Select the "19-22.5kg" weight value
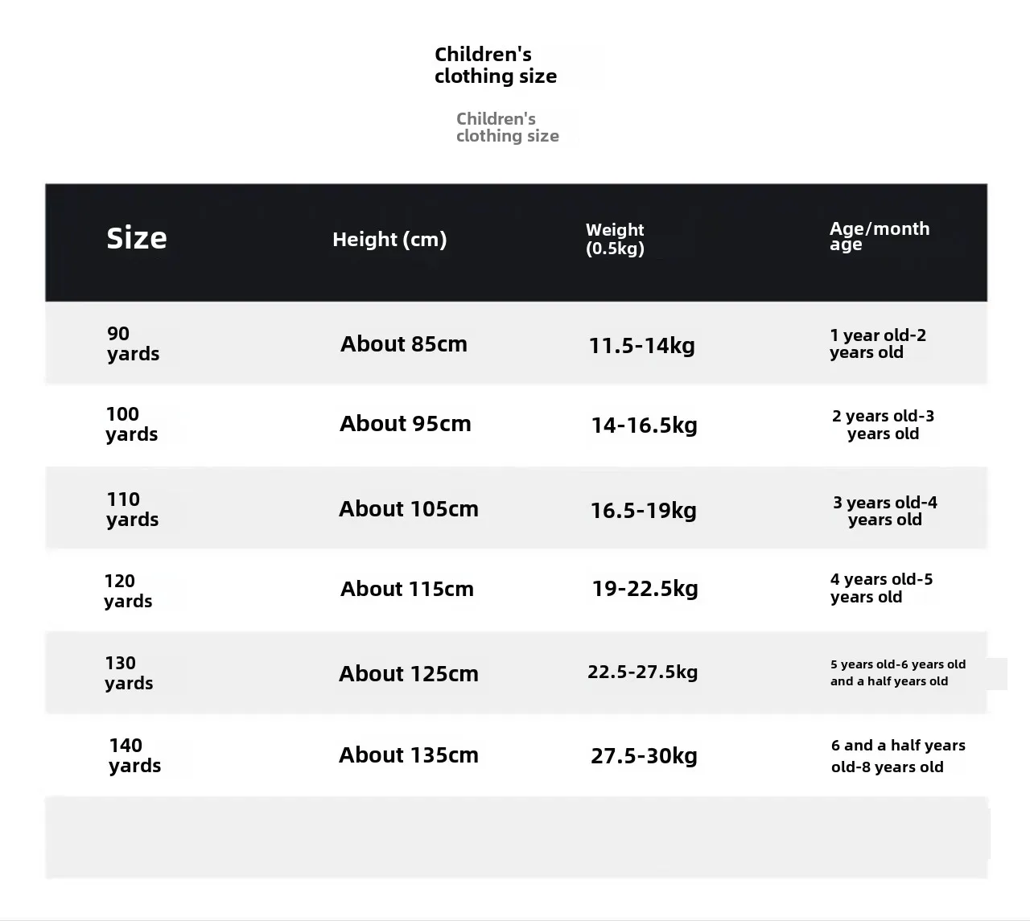Image resolution: width=1030 pixels, height=921 pixels. click(x=645, y=589)
